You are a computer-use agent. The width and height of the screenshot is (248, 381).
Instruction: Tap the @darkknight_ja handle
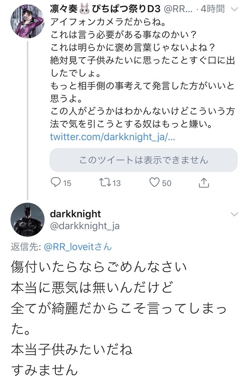(x=85, y=226)
